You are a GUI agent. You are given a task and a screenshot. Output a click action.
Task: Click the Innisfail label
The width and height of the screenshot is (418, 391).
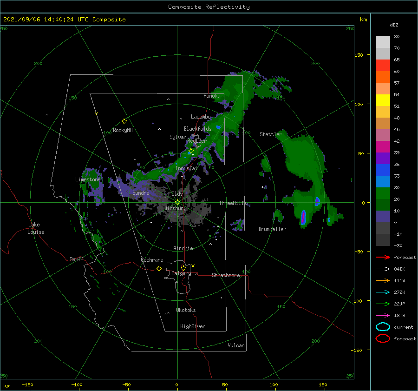click(188, 168)
